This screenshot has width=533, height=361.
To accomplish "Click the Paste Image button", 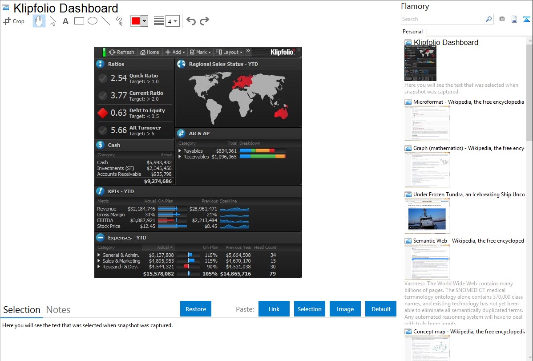I will [x=345, y=309].
